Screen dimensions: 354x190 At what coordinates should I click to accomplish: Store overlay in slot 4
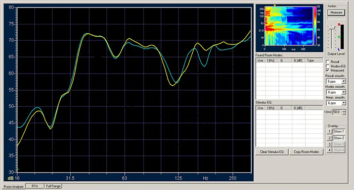(x=329, y=150)
